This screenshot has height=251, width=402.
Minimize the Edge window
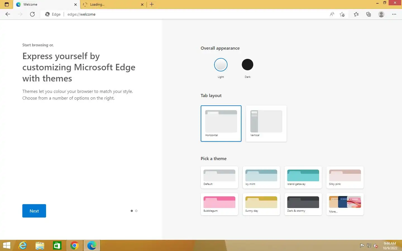377,3
